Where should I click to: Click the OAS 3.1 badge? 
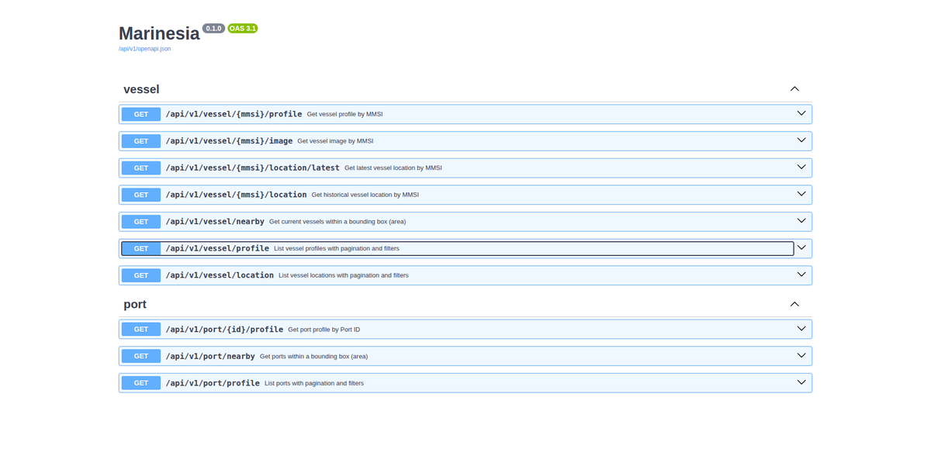(243, 28)
